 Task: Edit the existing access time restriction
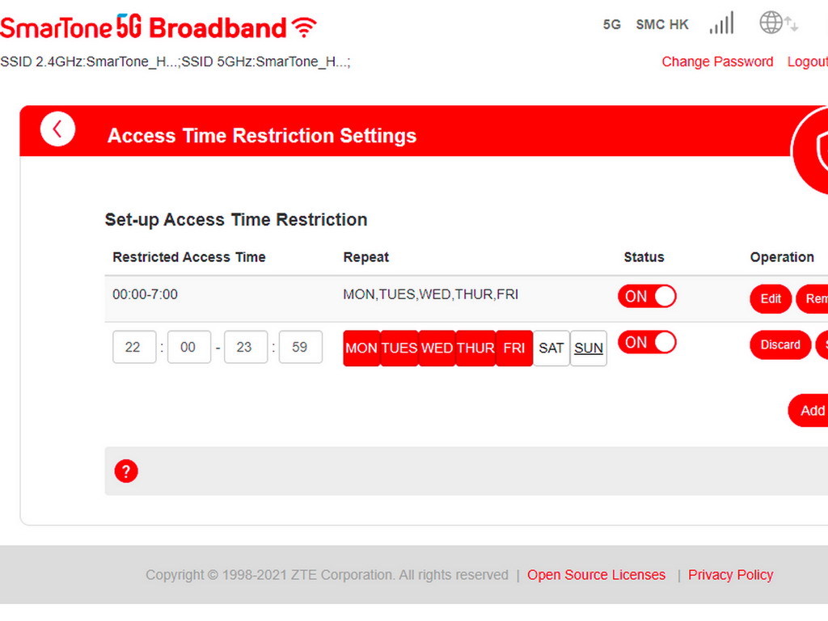point(770,298)
